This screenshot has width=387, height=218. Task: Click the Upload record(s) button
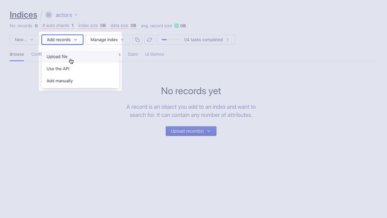(187, 131)
